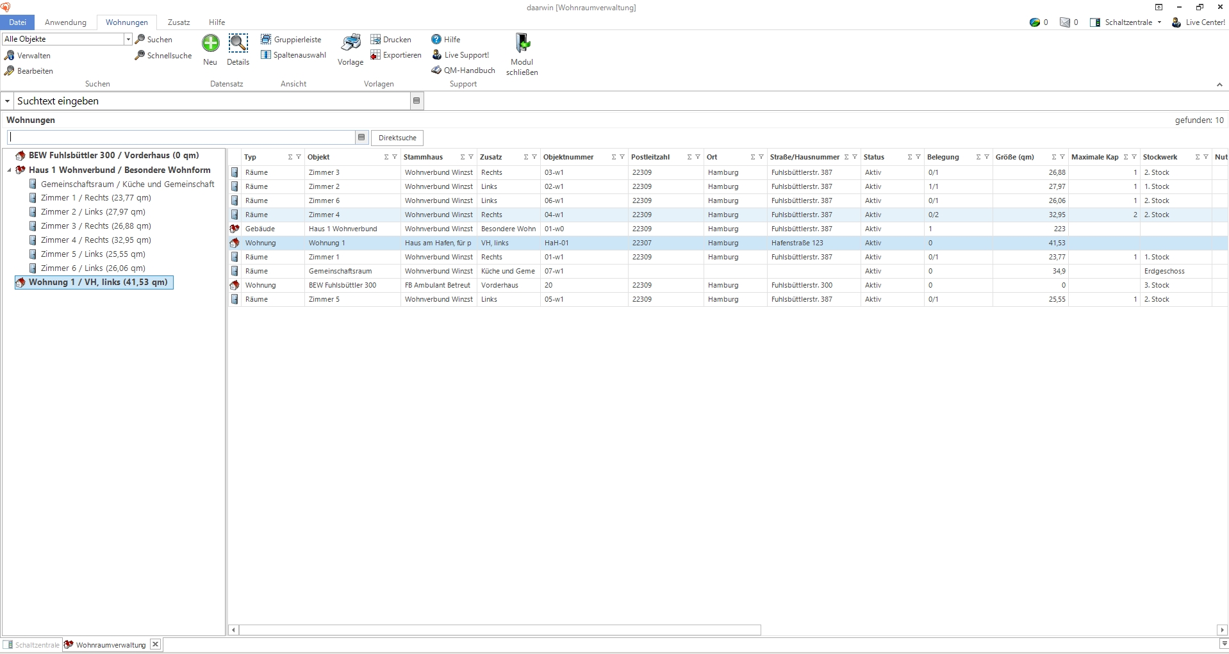1229x654 pixels.
Task: Sort by the Objektnummer column header
Action: click(568, 157)
